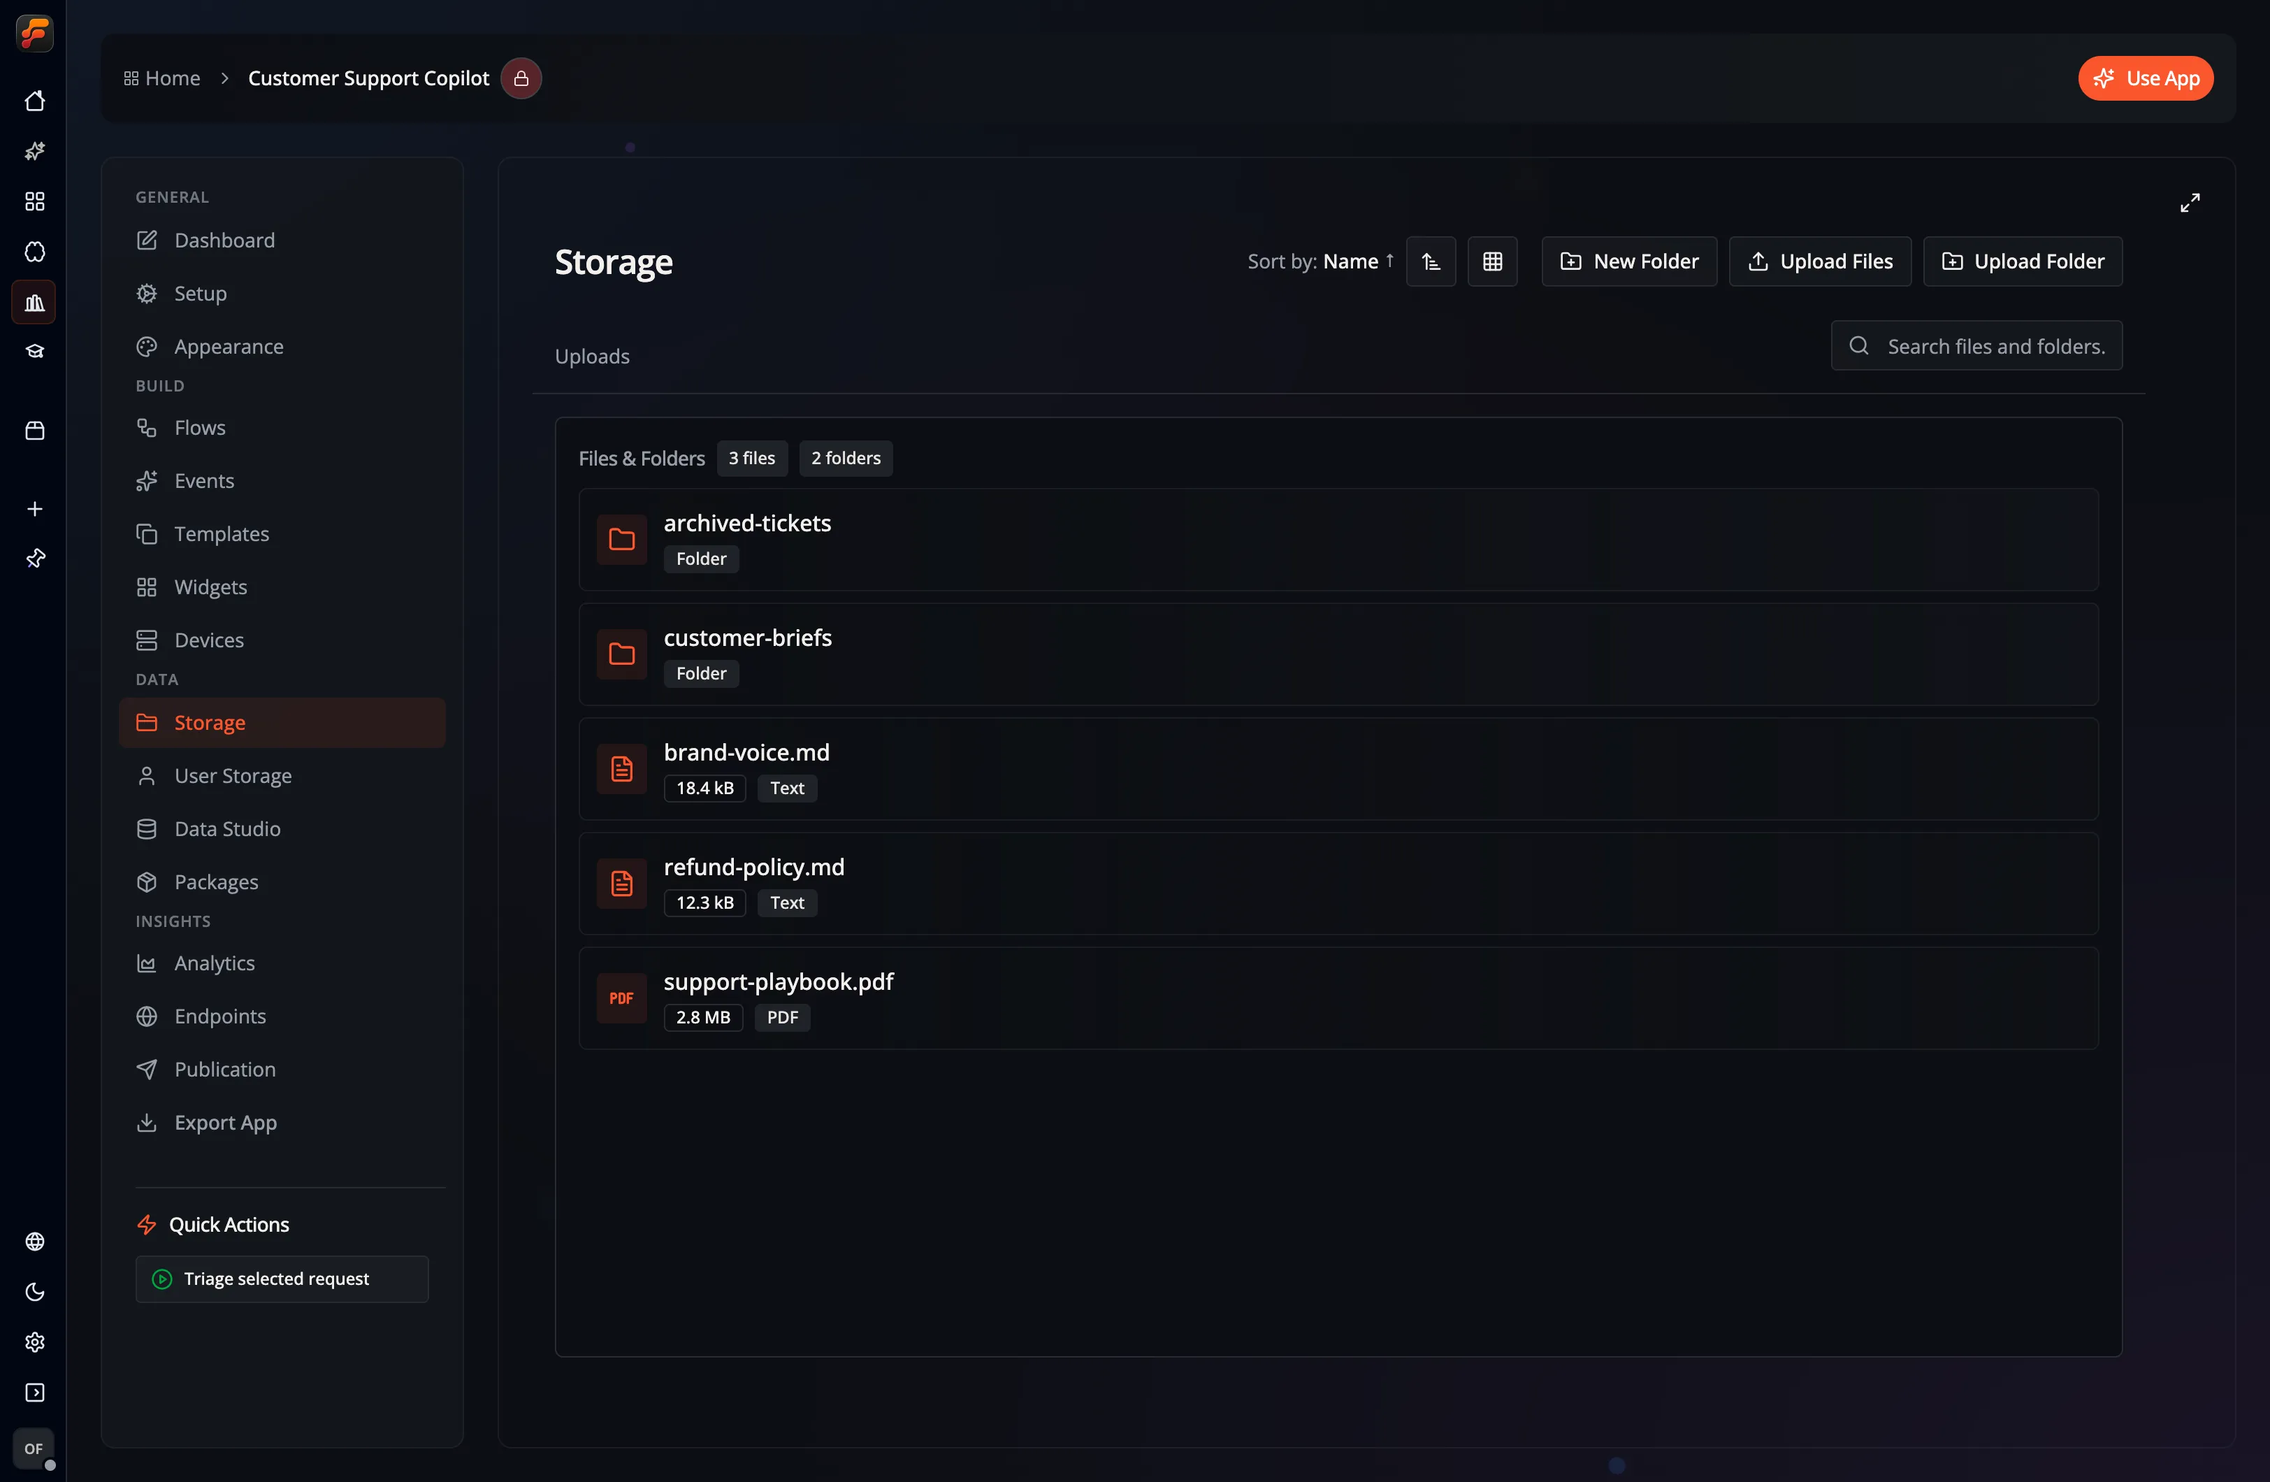
Task: Select the brand-voice.md file
Action: (1338, 768)
